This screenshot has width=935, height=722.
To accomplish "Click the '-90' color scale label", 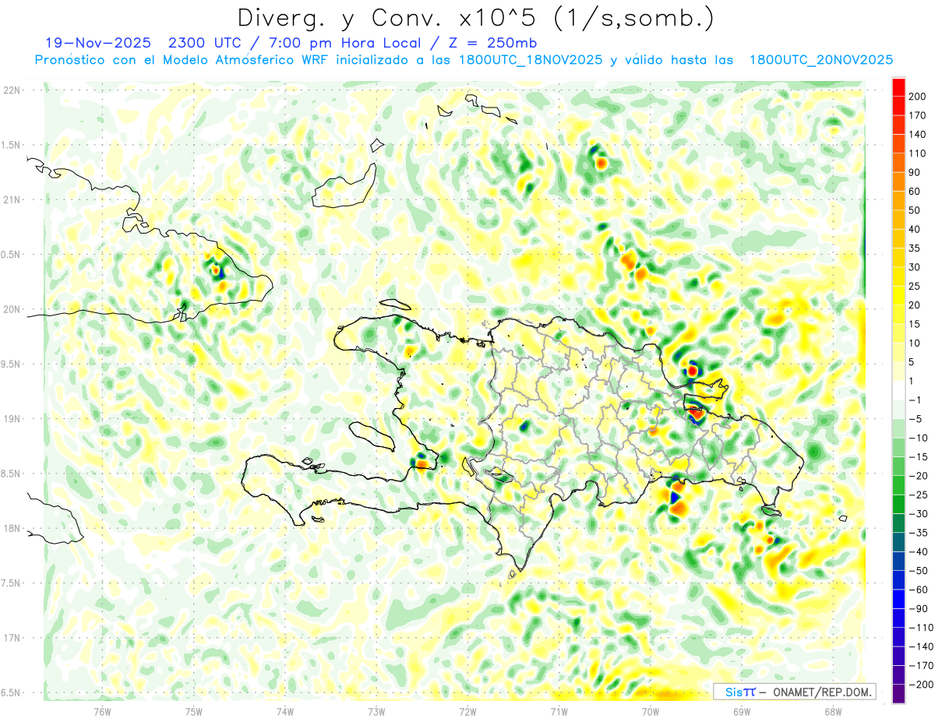I will pos(919,608).
